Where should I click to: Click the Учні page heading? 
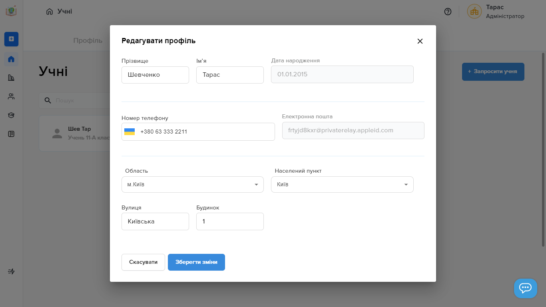[53, 72]
